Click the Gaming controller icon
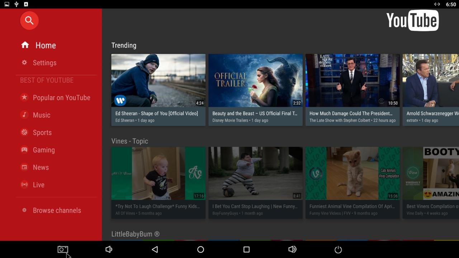The height and width of the screenshot is (258, 459). click(24, 150)
